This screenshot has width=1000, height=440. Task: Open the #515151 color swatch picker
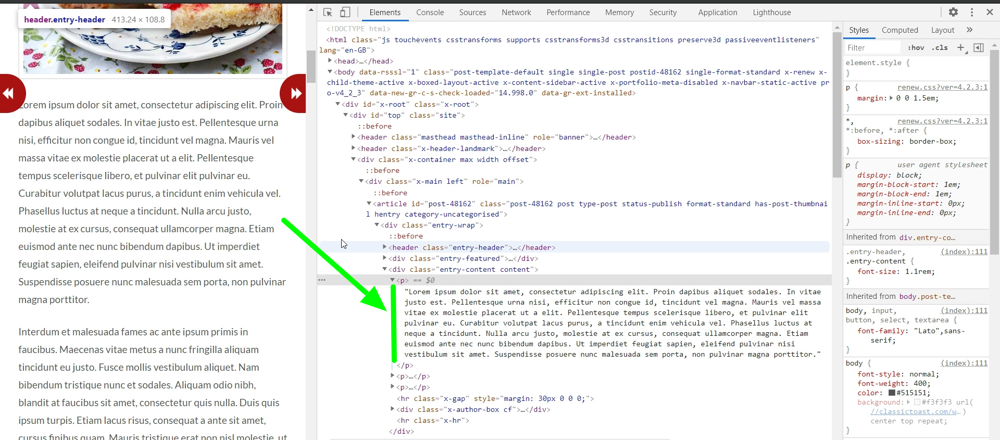click(x=892, y=393)
